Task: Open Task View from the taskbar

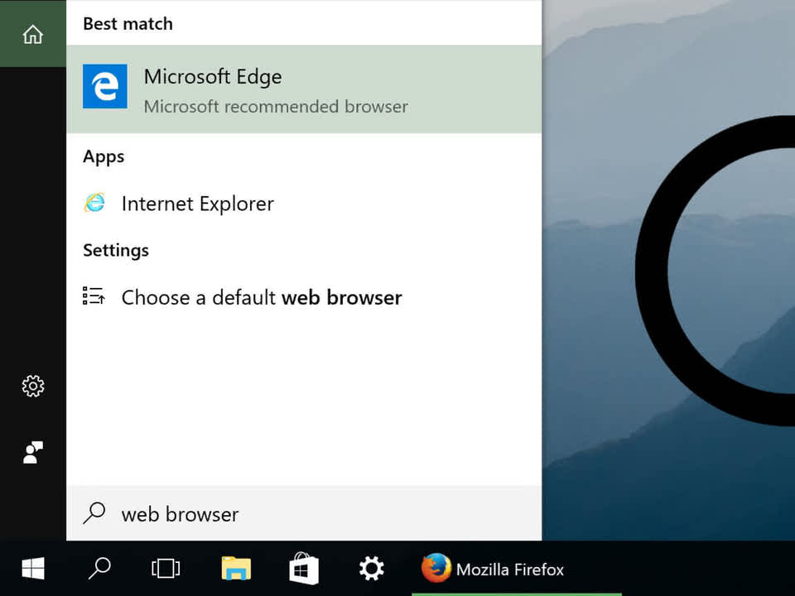Action: (164, 569)
